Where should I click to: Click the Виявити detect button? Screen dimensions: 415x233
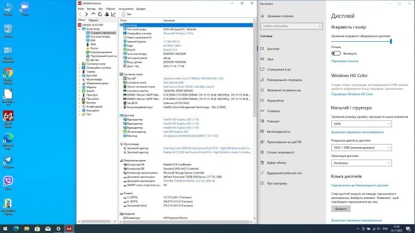pos(341,209)
